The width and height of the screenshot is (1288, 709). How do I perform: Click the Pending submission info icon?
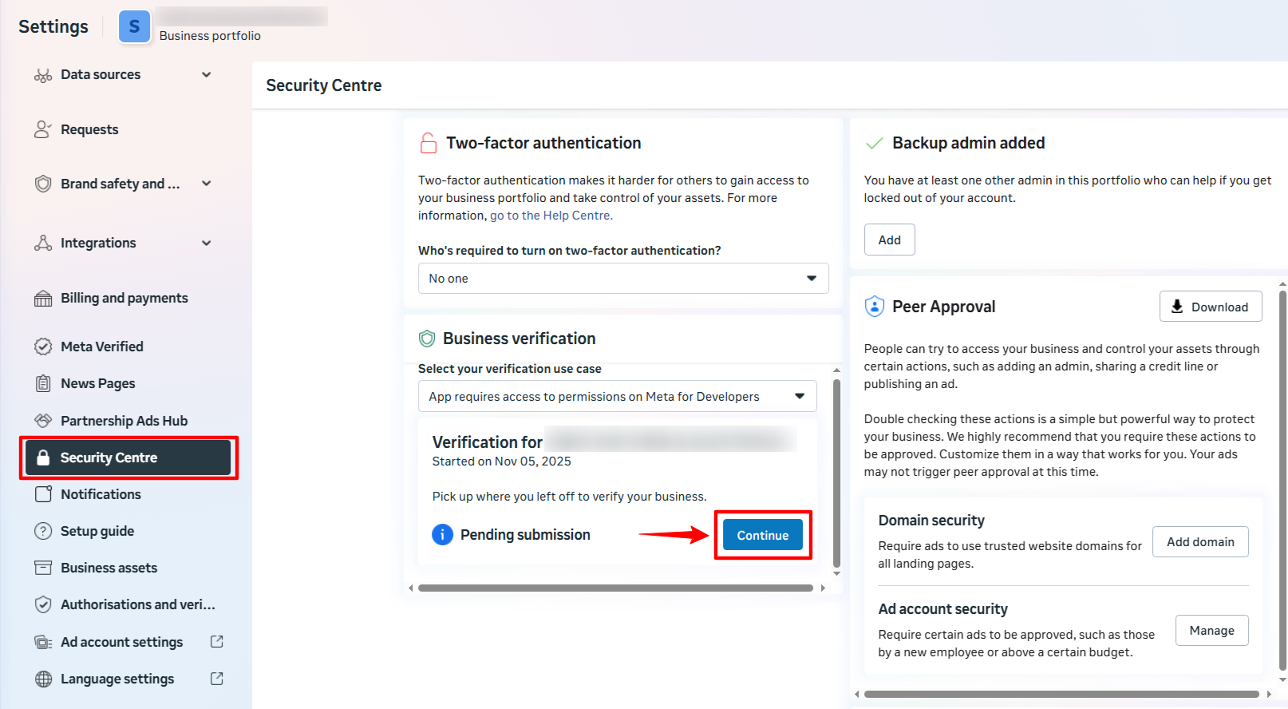[x=442, y=535]
